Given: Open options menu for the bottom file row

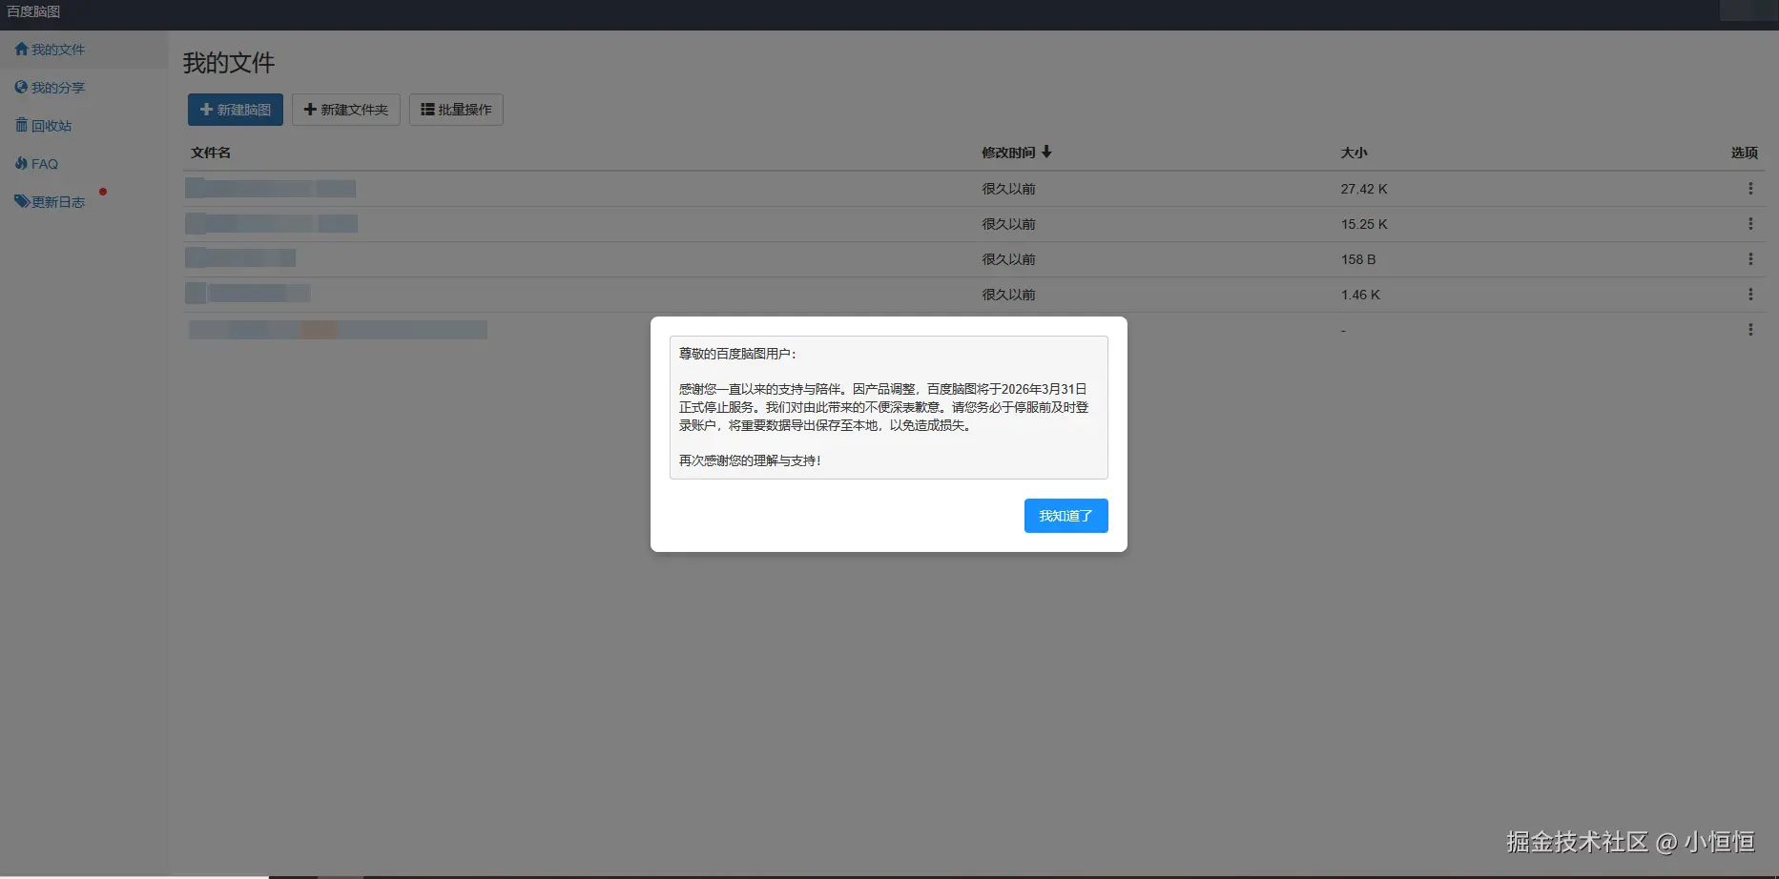Looking at the screenshot, I should pyautogui.click(x=1751, y=330).
